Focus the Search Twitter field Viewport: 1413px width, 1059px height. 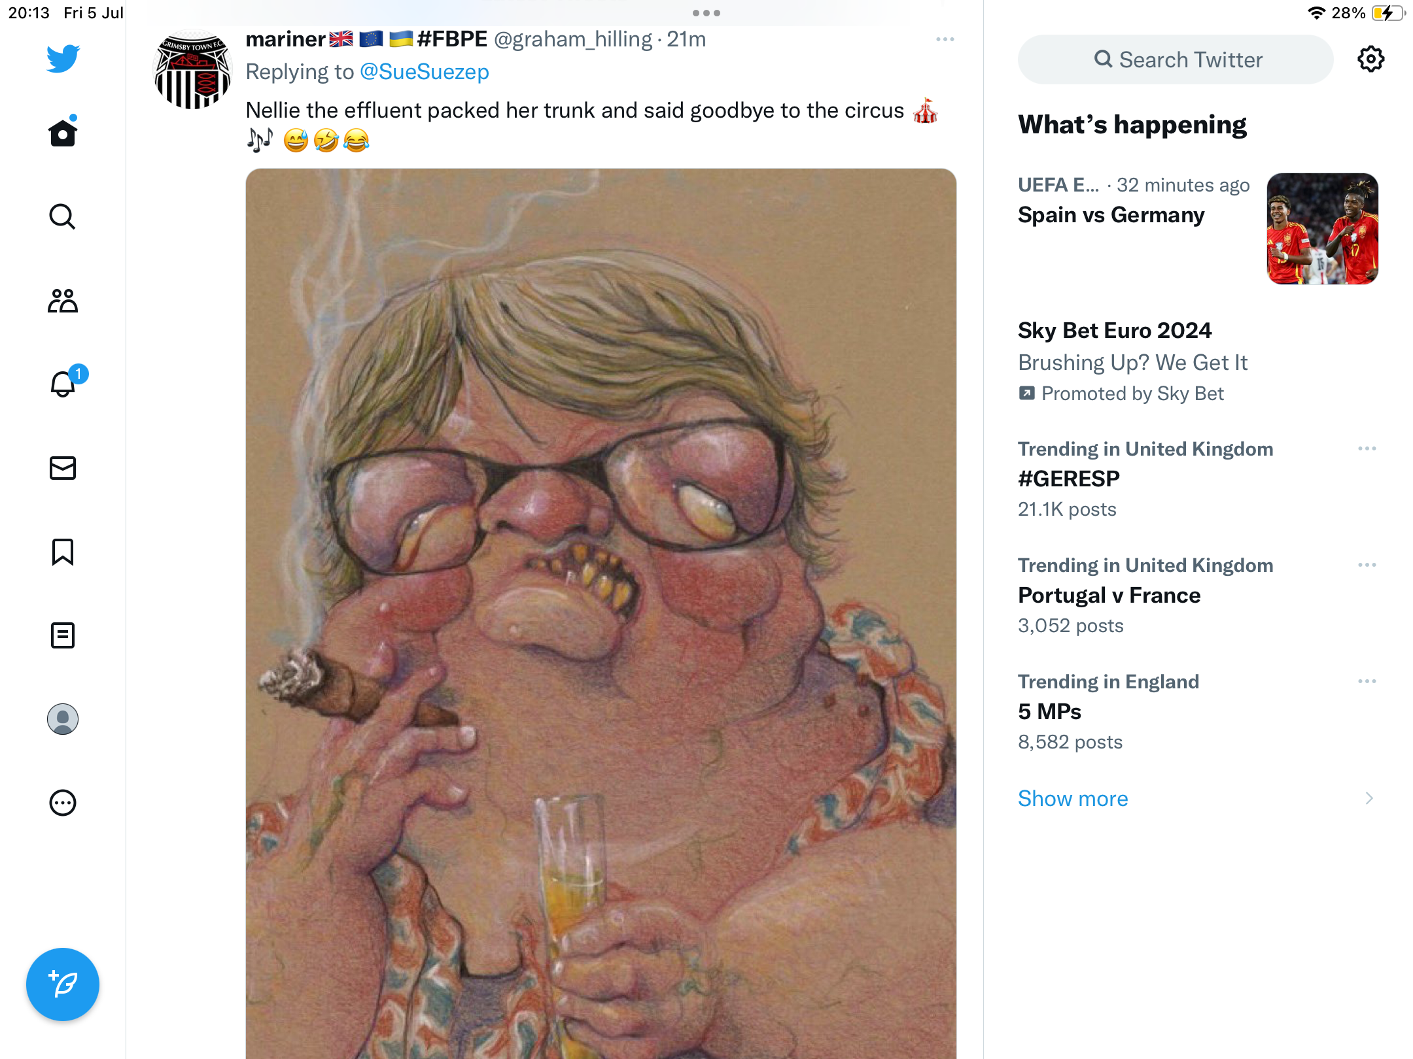coord(1176,60)
